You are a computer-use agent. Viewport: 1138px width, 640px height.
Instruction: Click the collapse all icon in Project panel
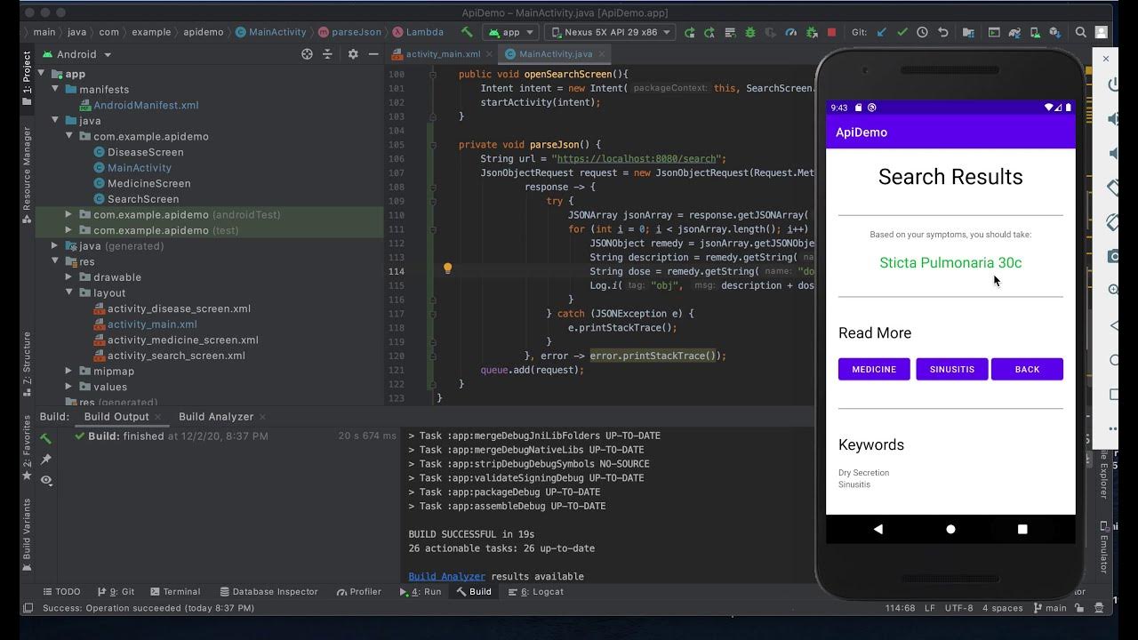pos(327,54)
